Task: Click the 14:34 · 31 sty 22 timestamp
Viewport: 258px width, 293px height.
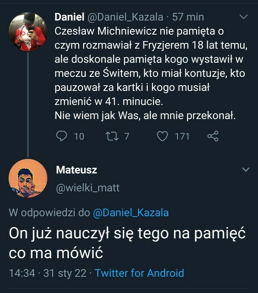Action: pyautogui.click(x=47, y=273)
